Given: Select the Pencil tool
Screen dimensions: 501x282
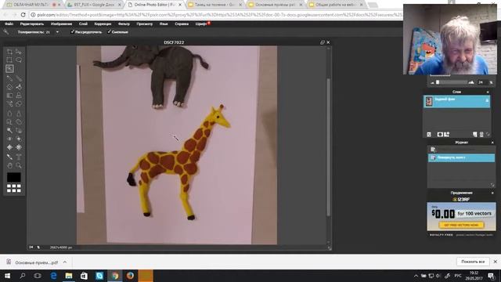Looking at the screenshot, I should coord(9,78).
